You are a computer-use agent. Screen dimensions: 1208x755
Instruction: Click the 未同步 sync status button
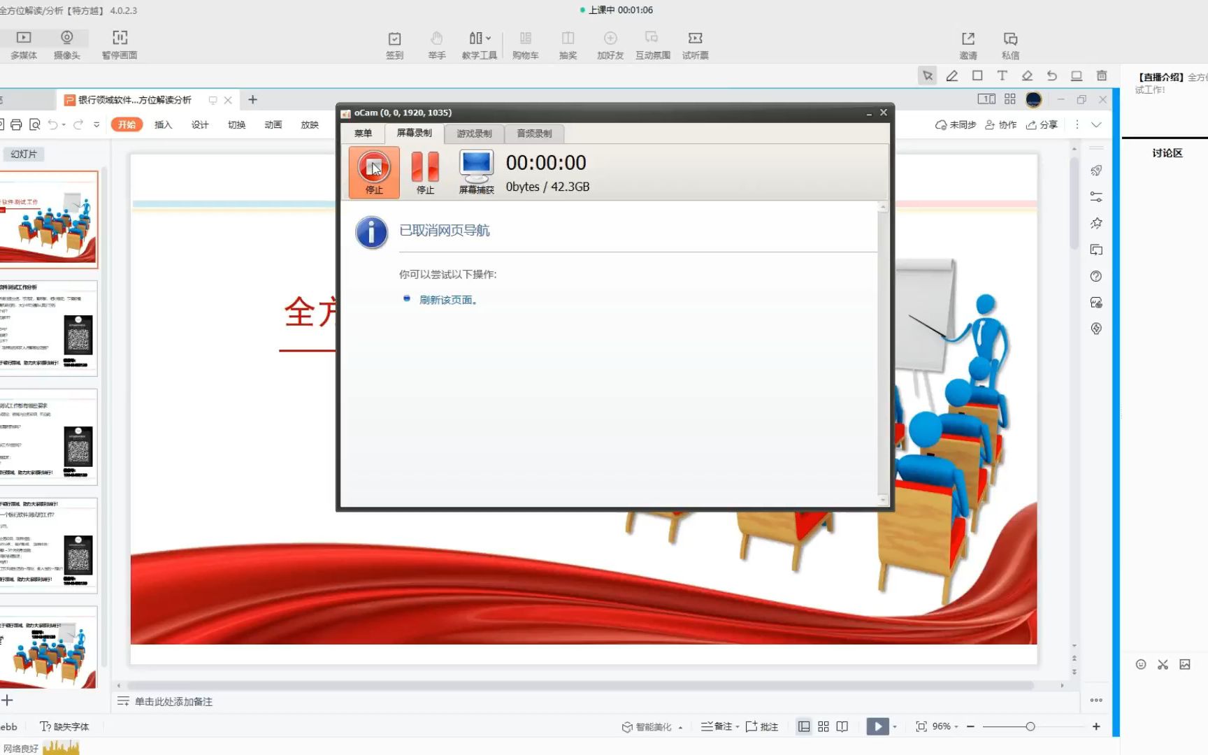(x=955, y=124)
